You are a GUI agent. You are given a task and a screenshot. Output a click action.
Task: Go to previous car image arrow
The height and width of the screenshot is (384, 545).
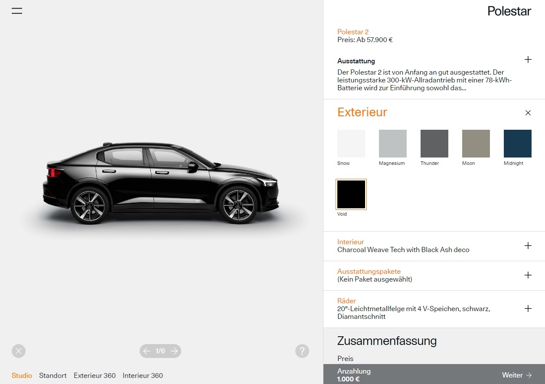pyautogui.click(x=147, y=351)
